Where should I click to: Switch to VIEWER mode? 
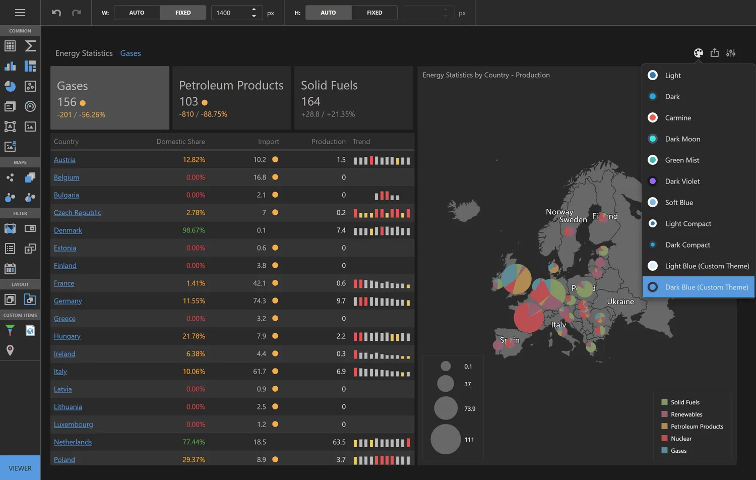click(x=20, y=468)
